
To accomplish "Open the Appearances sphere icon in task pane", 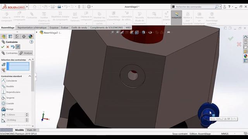I will 245,56.
